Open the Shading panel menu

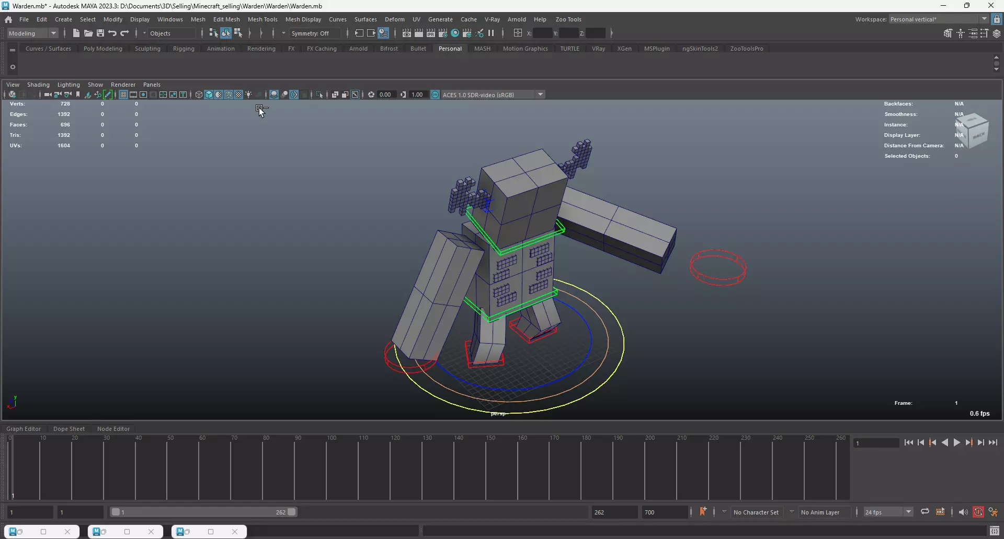pyautogui.click(x=38, y=85)
